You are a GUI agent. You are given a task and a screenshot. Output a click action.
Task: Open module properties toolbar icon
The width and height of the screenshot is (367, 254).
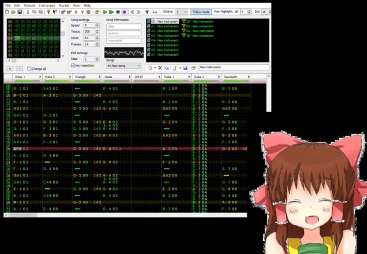point(97,12)
